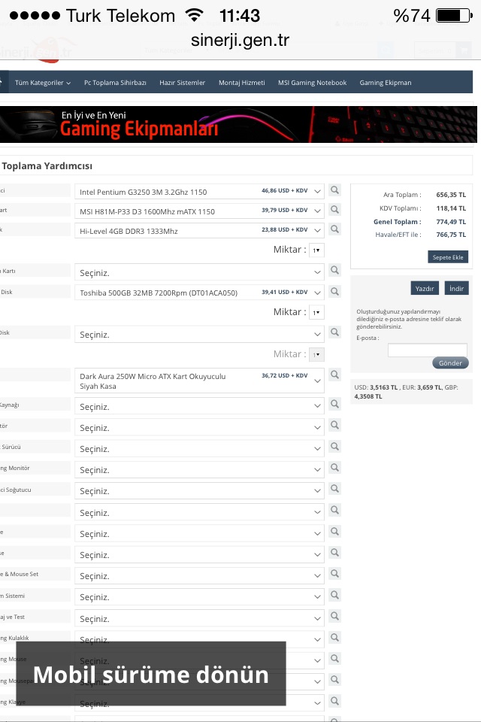
Task: Open Montaj Hizmeti page
Action: pyautogui.click(x=242, y=83)
